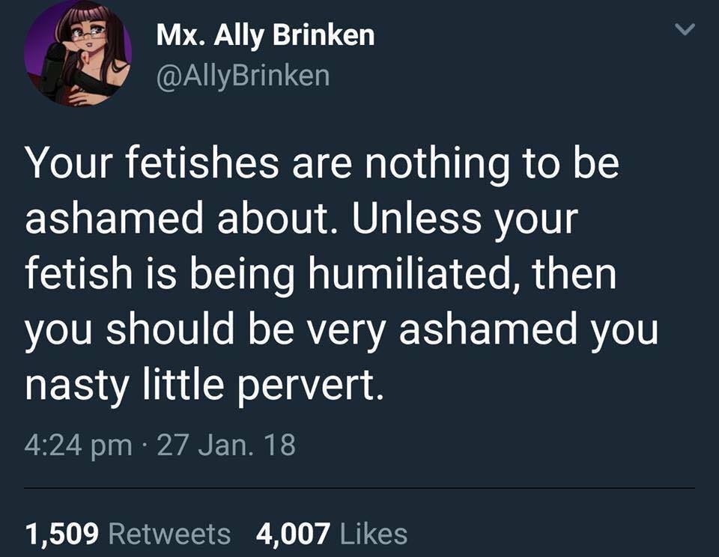
Task: Click the anime character's glasses in avatar
Action: coord(88,34)
